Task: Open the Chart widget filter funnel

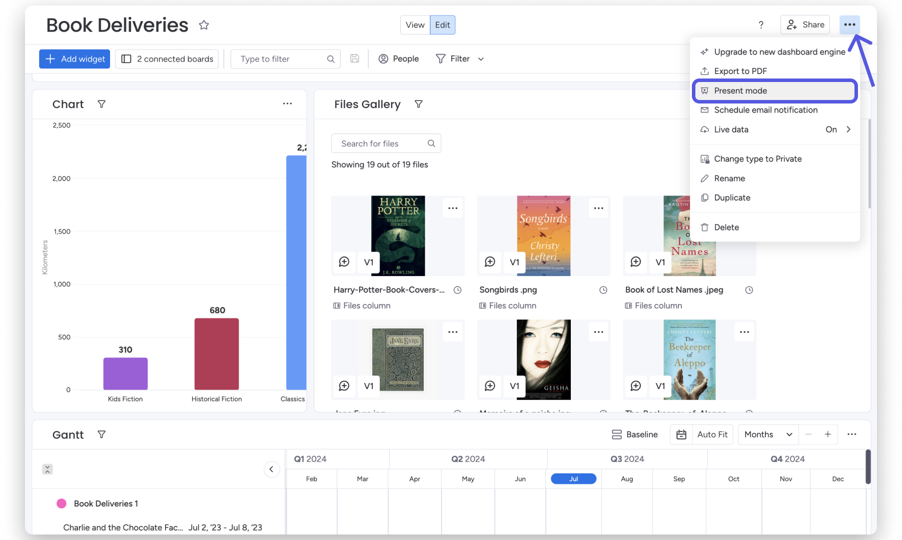Action: [x=102, y=104]
